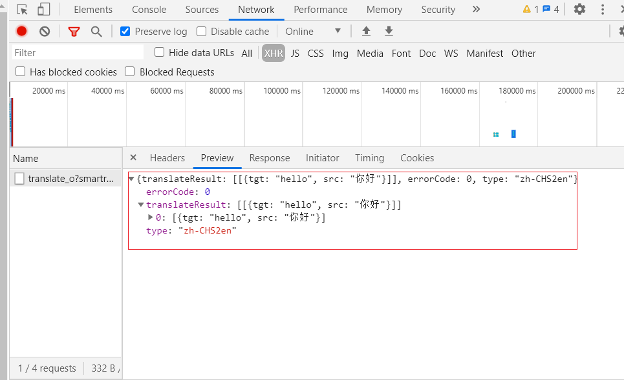The height and width of the screenshot is (380, 624).
Task: Click the Filter text input field
Action: 78,53
